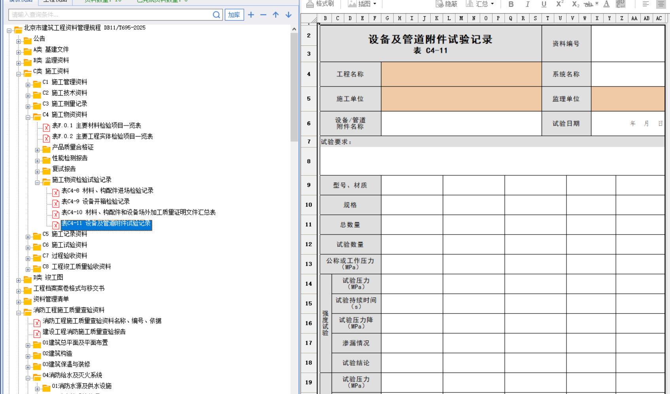Open the strikethrough options arrow

(596, 4)
